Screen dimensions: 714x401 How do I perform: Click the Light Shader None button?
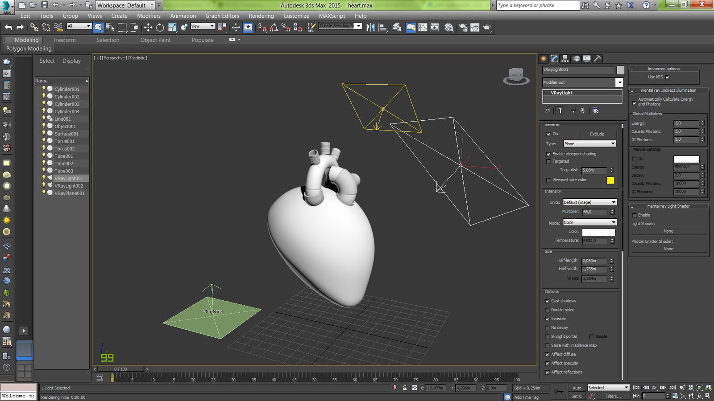tap(668, 231)
